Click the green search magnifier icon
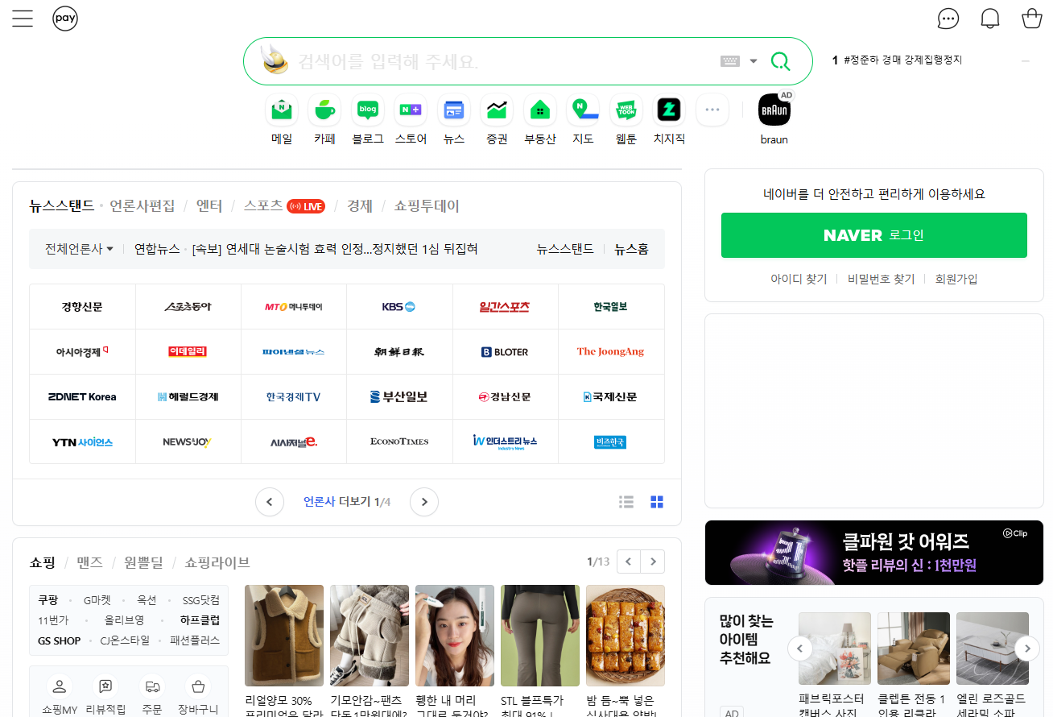Image resolution: width=1053 pixels, height=717 pixels. pyautogui.click(x=780, y=61)
